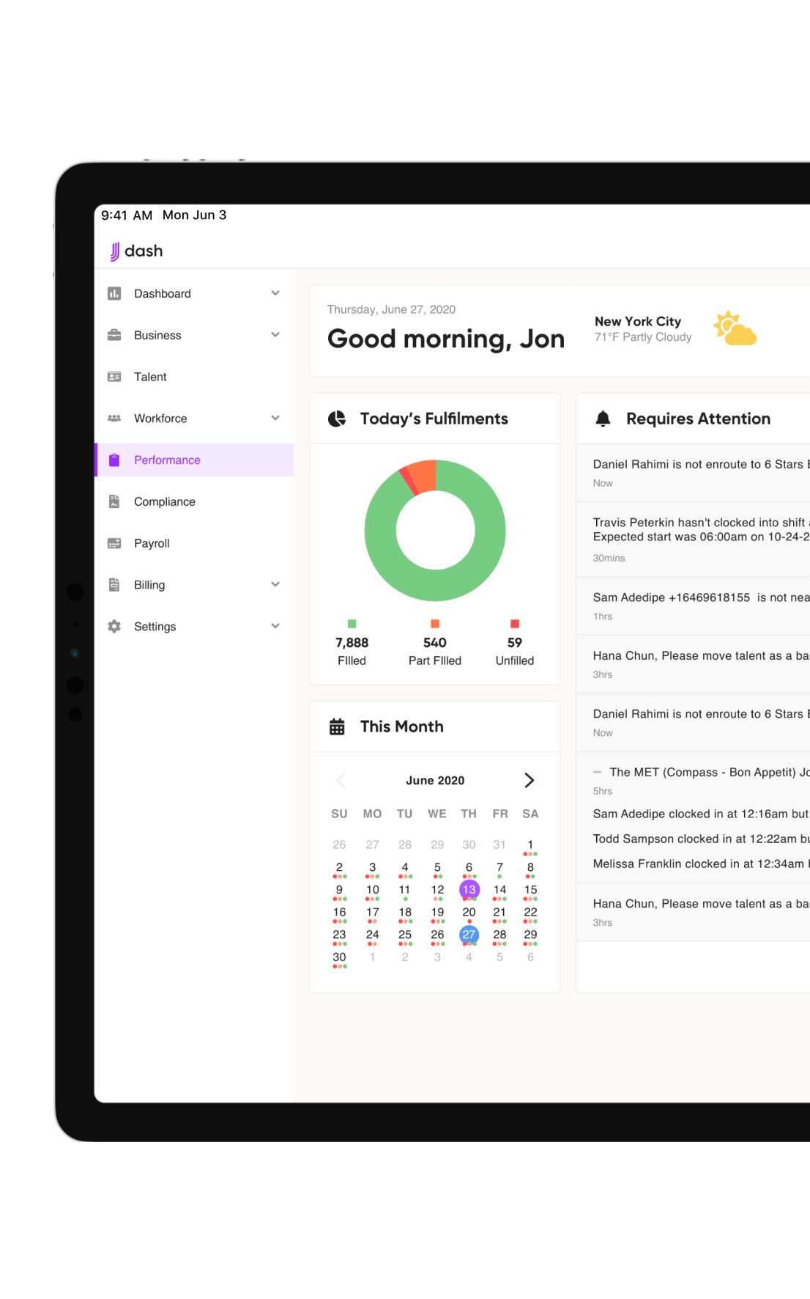Click the 540 Part Filled value
810x1299 pixels.
click(x=435, y=643)
